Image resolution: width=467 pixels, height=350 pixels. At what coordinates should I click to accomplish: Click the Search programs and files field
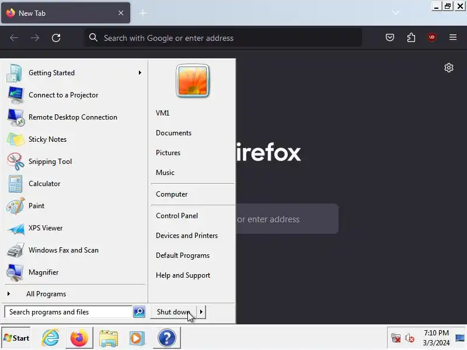(x=68, y=312)
